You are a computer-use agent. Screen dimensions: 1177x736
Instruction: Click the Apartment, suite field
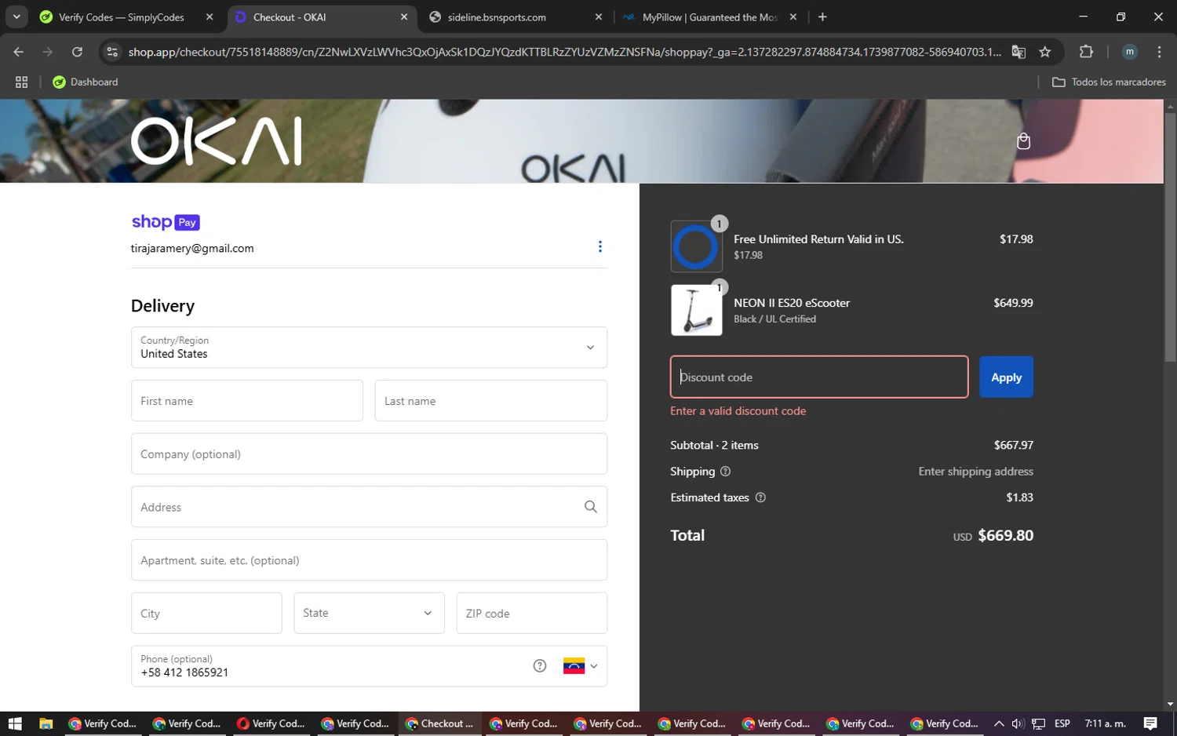(369, 560)
